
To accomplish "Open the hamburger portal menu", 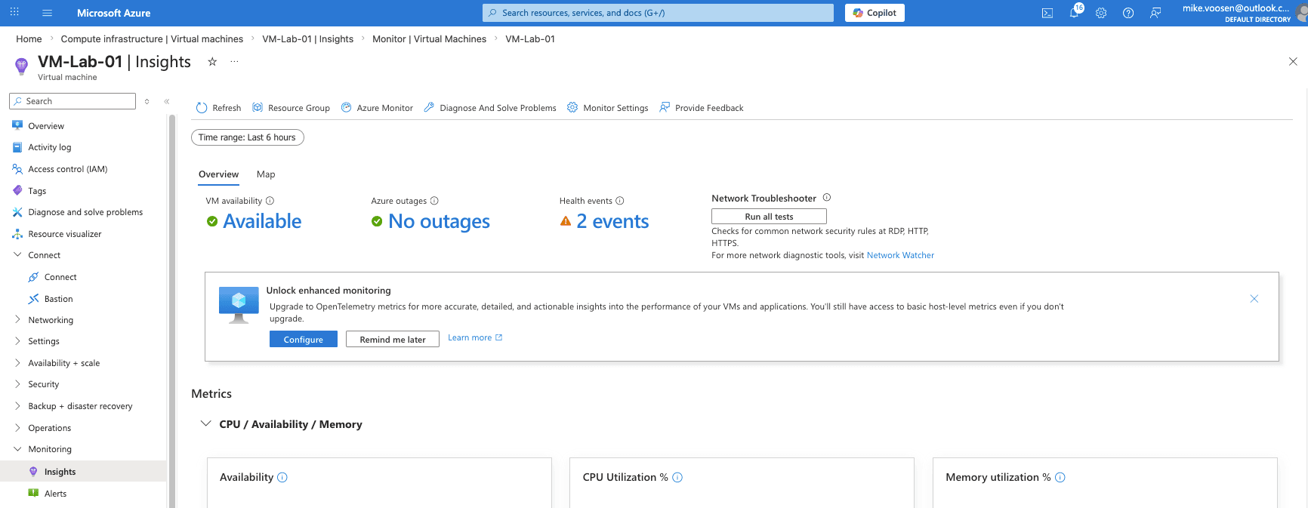I will click(47, 13).
